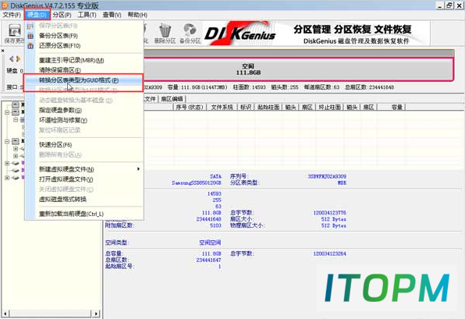The width and height of the screenshot is (465, 319).
Task: Go to next disk with right arrow
Action: 19,58
